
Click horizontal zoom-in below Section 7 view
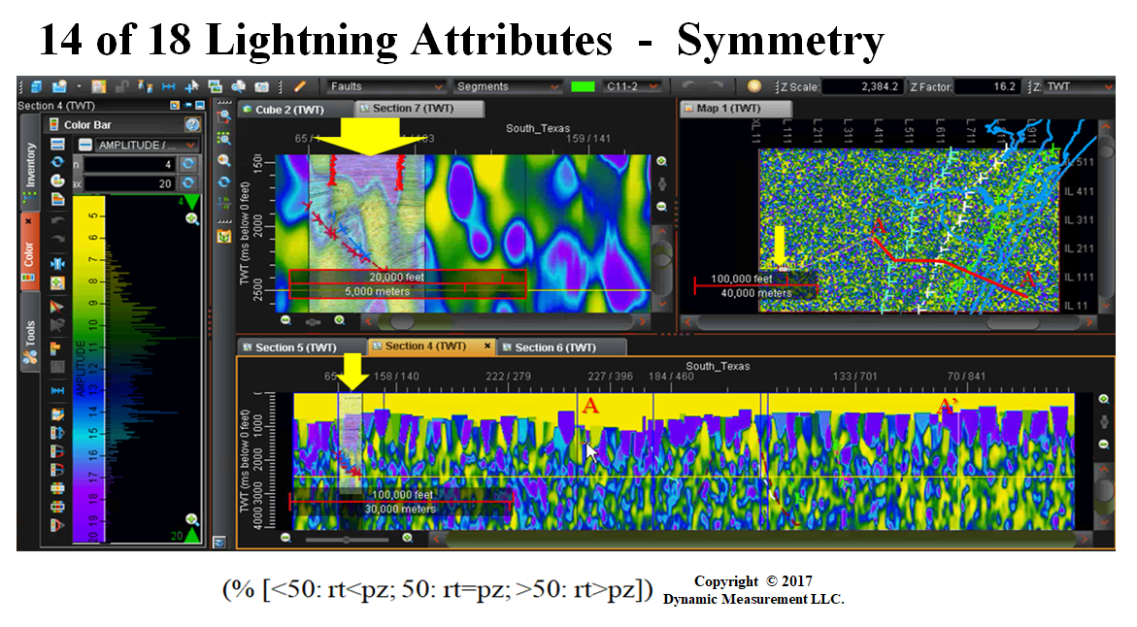(340, 320)
